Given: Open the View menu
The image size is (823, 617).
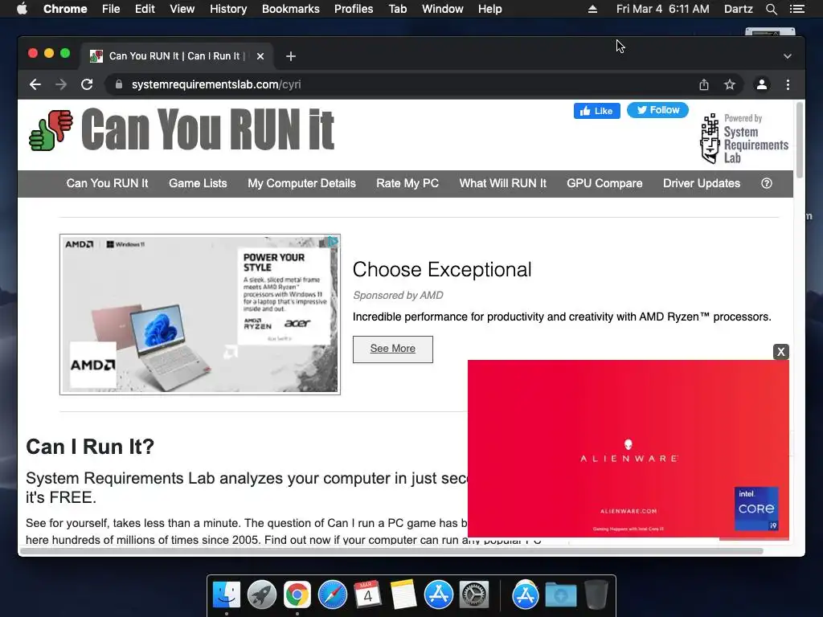Looking at the screenshot, I should 182,9.
